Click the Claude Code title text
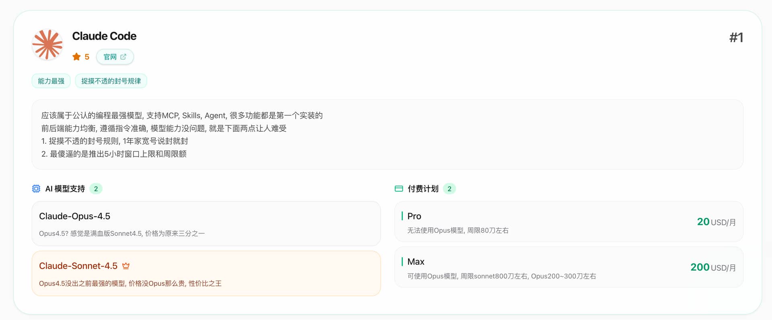The width and height of the screenshot is (772, 320). coord(104,36)
